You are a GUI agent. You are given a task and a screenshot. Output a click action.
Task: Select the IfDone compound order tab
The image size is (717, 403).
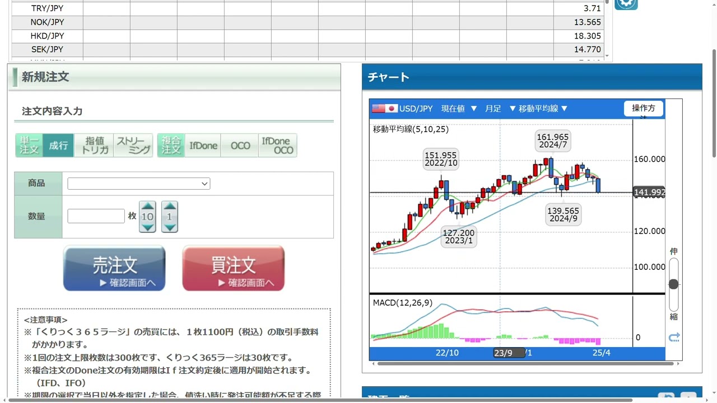(x=203, y=146)
